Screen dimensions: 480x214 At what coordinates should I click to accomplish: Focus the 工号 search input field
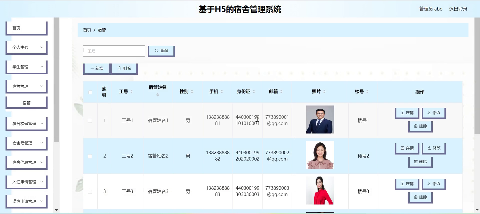(x=114, y=51)
